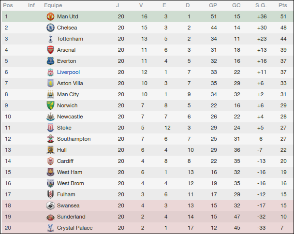The image size is (294, 234).
Task: Click the Pos column header
Action: (8, 5)
